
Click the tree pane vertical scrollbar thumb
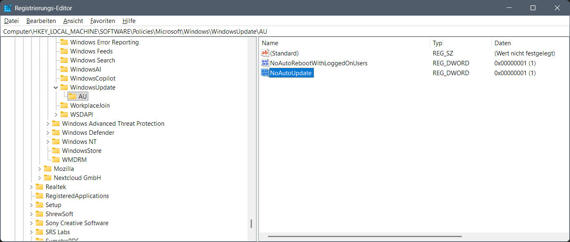click(251, 224)
